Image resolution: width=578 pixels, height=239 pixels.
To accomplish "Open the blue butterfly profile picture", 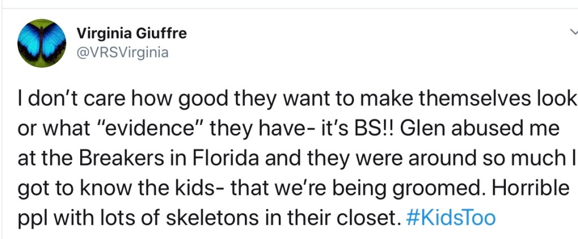I will pos(42,44).
